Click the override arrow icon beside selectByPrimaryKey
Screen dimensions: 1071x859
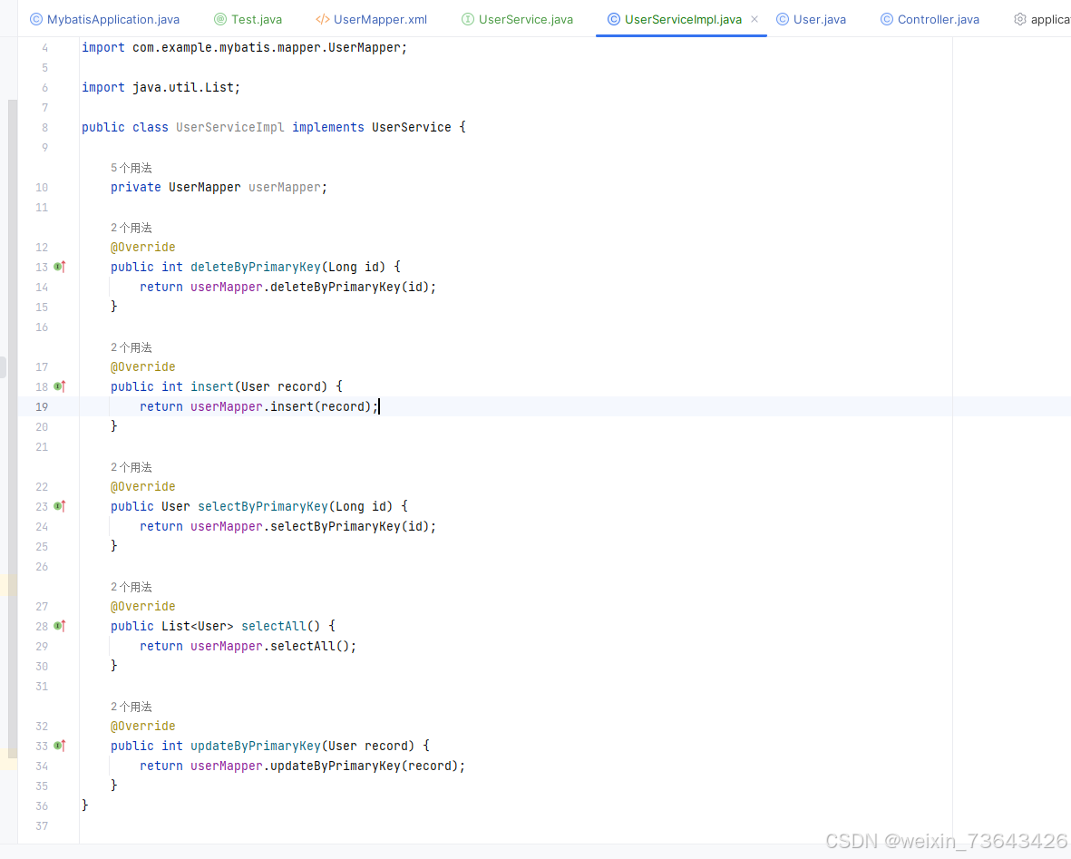coord(59,506)
